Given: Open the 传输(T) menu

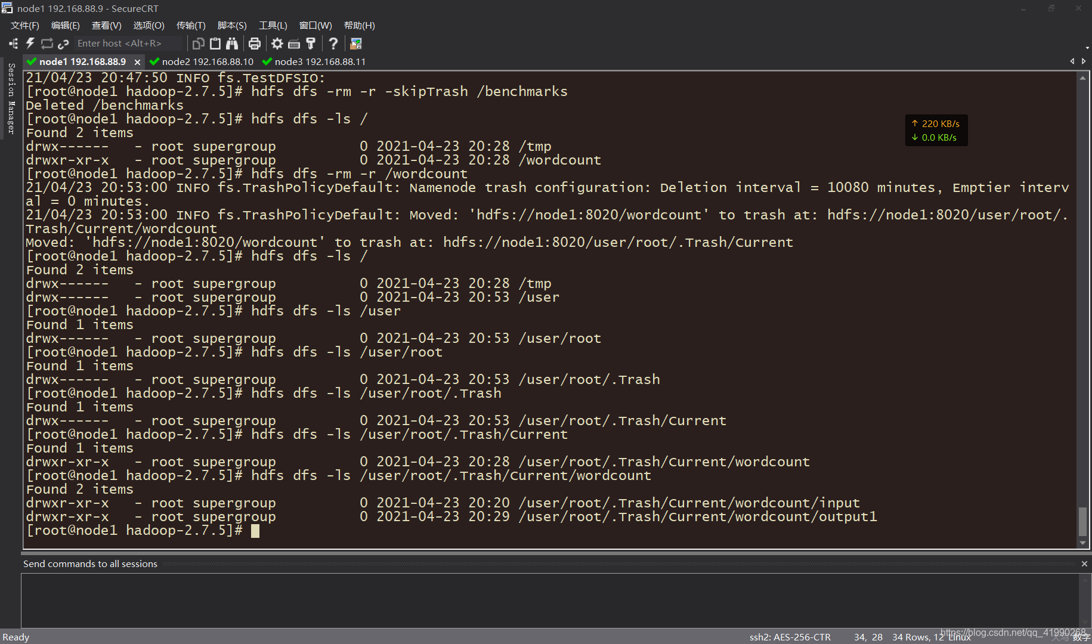Looking at the screenshot, I should pyautogui.click(x=191, y=26).
